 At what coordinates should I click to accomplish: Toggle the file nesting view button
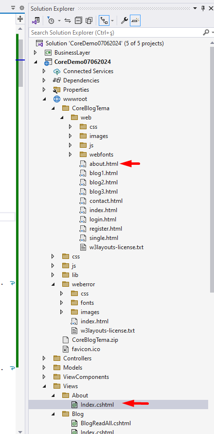pyautogui.click(x=103, y=21)
